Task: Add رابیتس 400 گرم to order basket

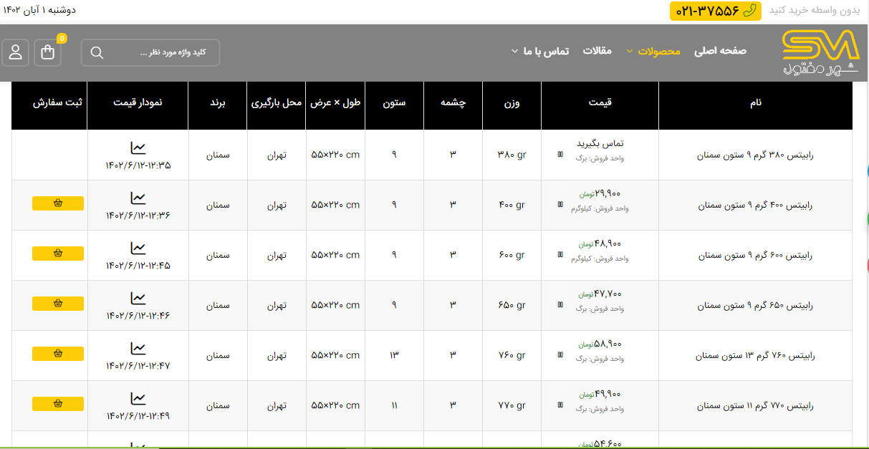Action: [58, 203]
